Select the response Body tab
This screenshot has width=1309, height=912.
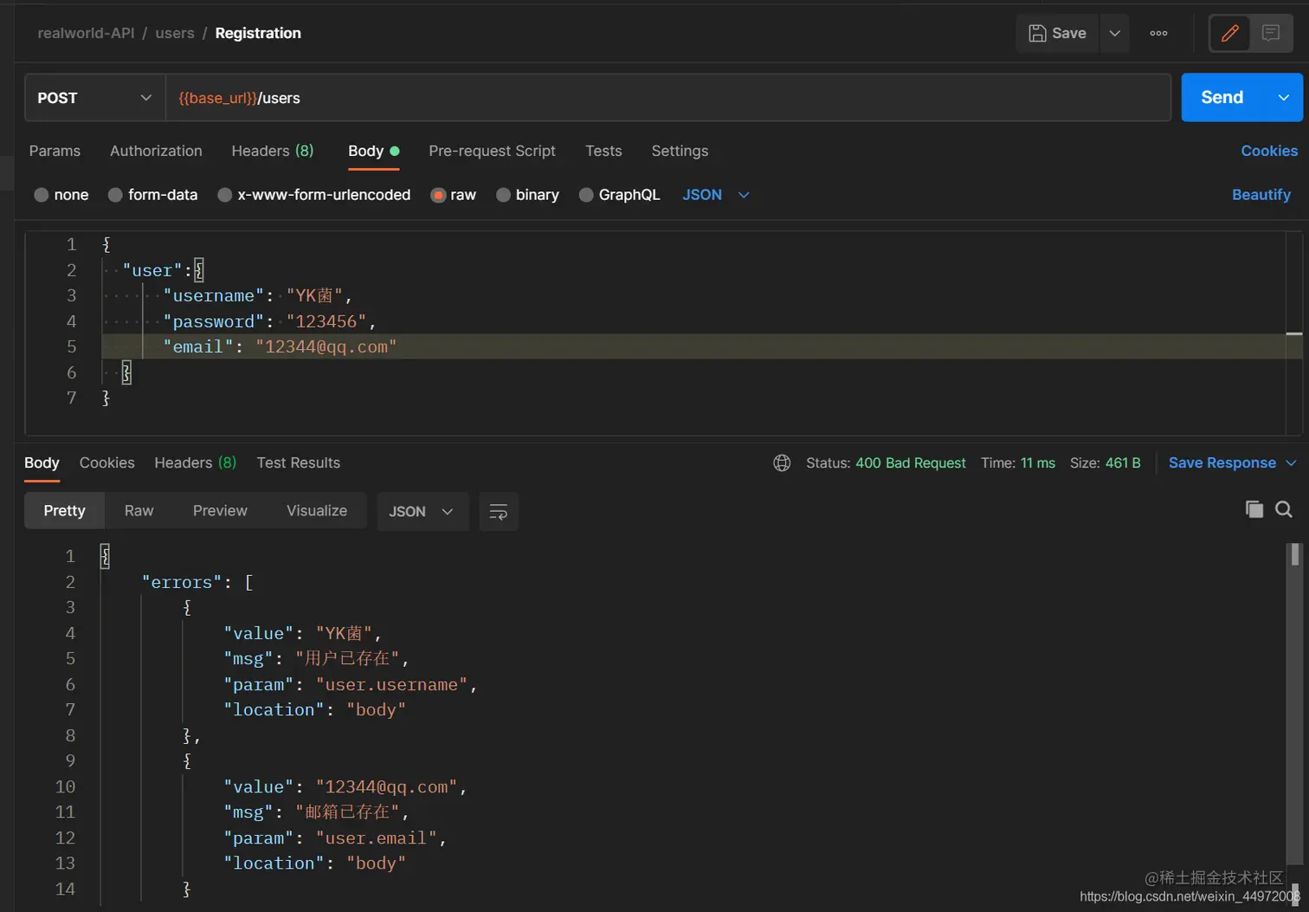tap(42, 462)
